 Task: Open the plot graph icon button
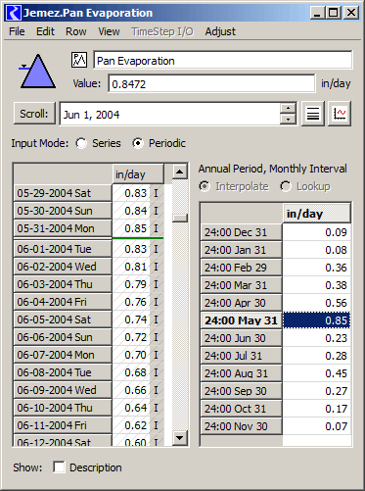[x=340, y=114]
